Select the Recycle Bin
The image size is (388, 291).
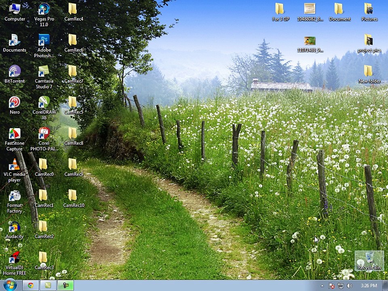pyautogui.click(x=369, y=261)
